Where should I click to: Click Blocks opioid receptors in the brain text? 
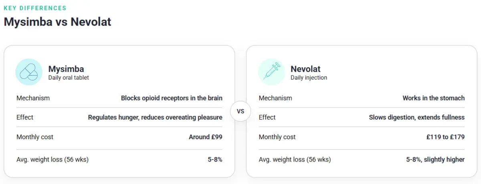pyautogui.click(x=172, y=98)
